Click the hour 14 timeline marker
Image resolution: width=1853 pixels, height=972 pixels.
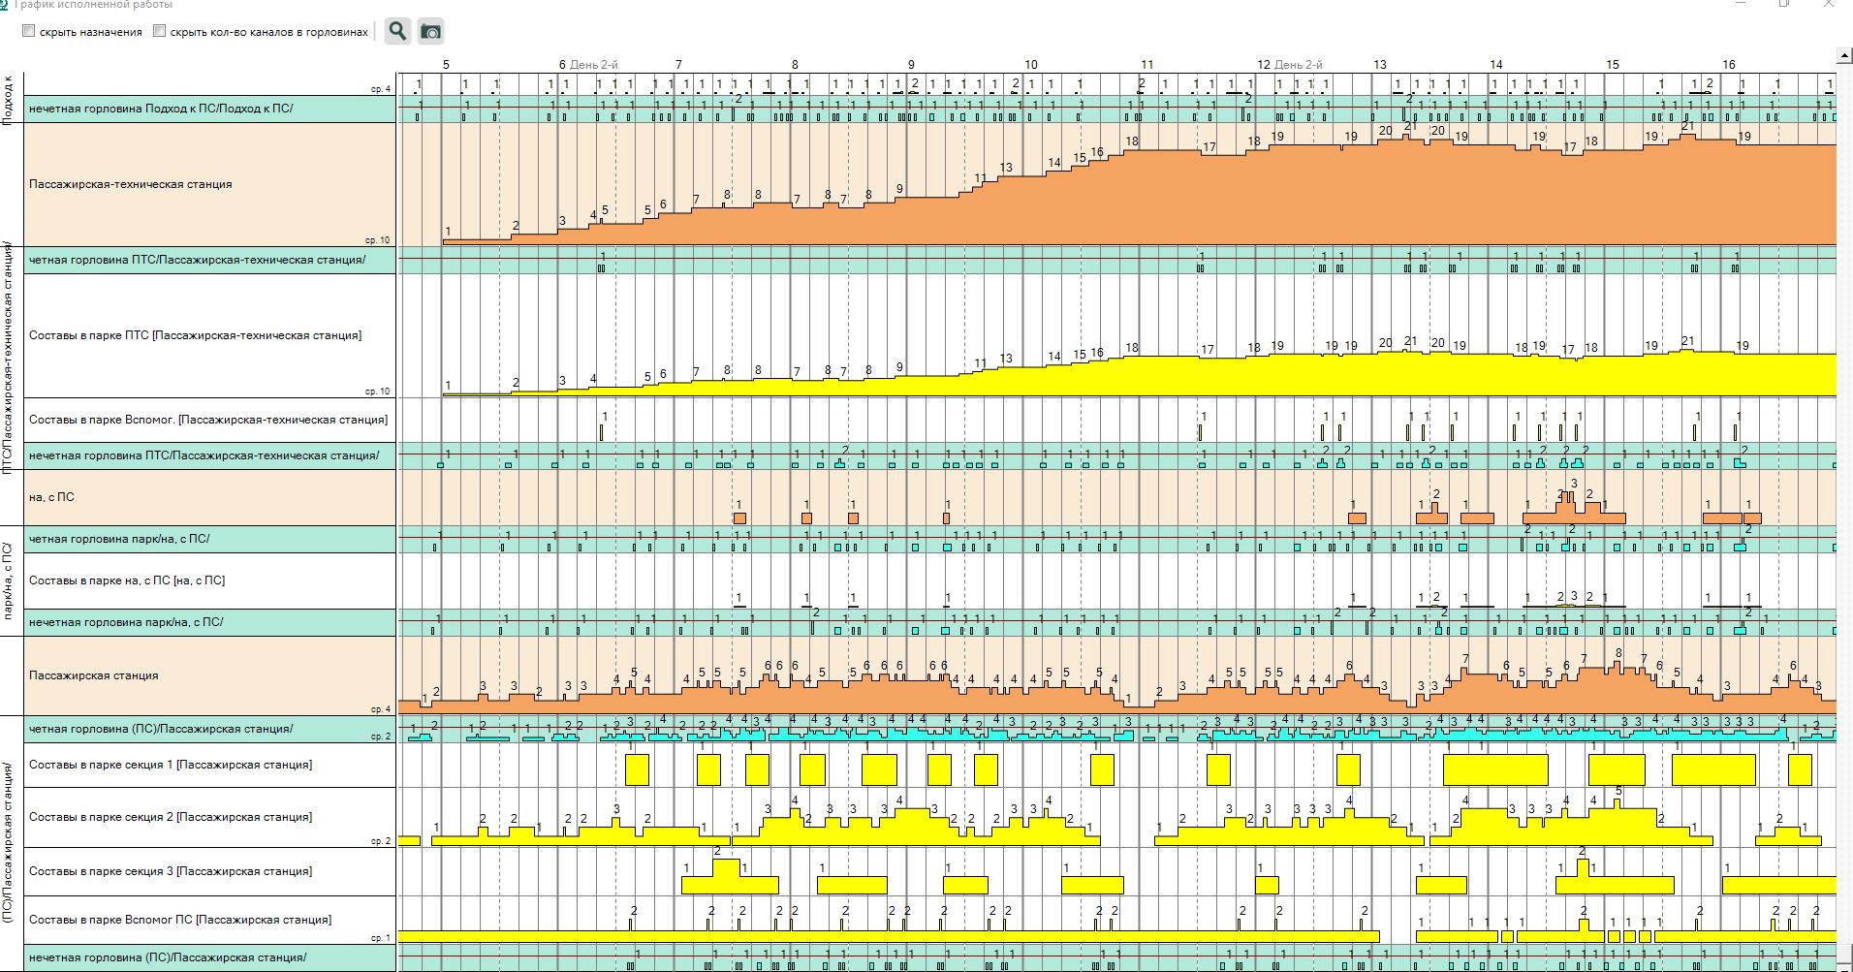click(1496, 65)
